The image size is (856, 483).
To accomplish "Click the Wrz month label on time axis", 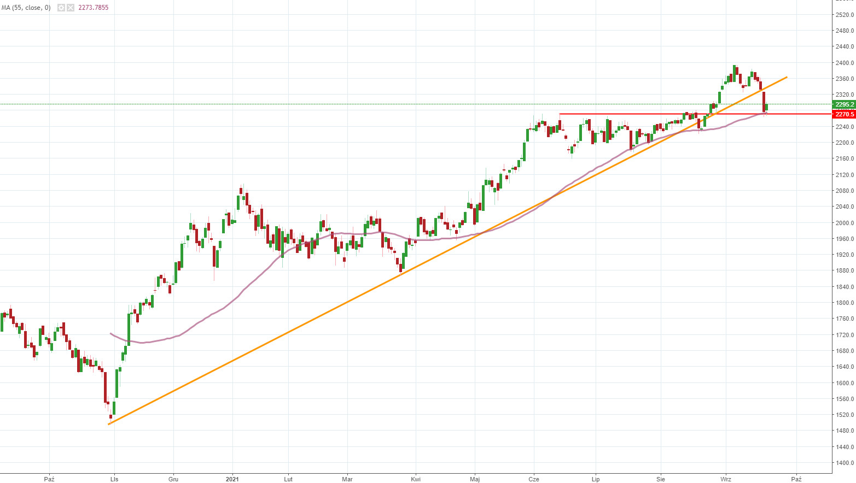I will (726, 479).
